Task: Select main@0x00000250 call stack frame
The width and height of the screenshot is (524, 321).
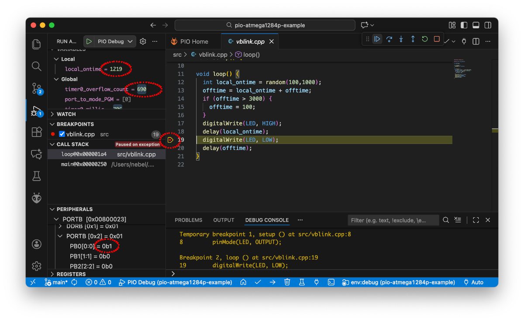Action: (x=107, y=164)
